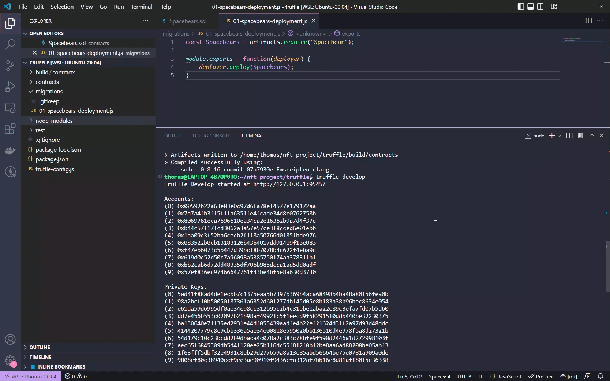Click the exports breadcrumb item
610x381 pixels.
pos(351,33)
